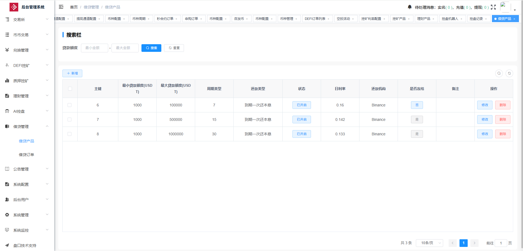
Task: Check the row with 主键 7
Action: [69, 119]
